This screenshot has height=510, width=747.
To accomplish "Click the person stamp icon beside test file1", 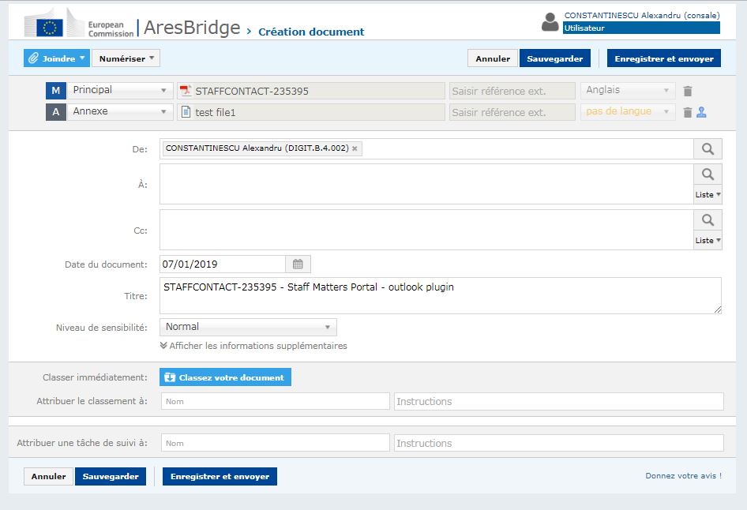I will tap(701, 112).
